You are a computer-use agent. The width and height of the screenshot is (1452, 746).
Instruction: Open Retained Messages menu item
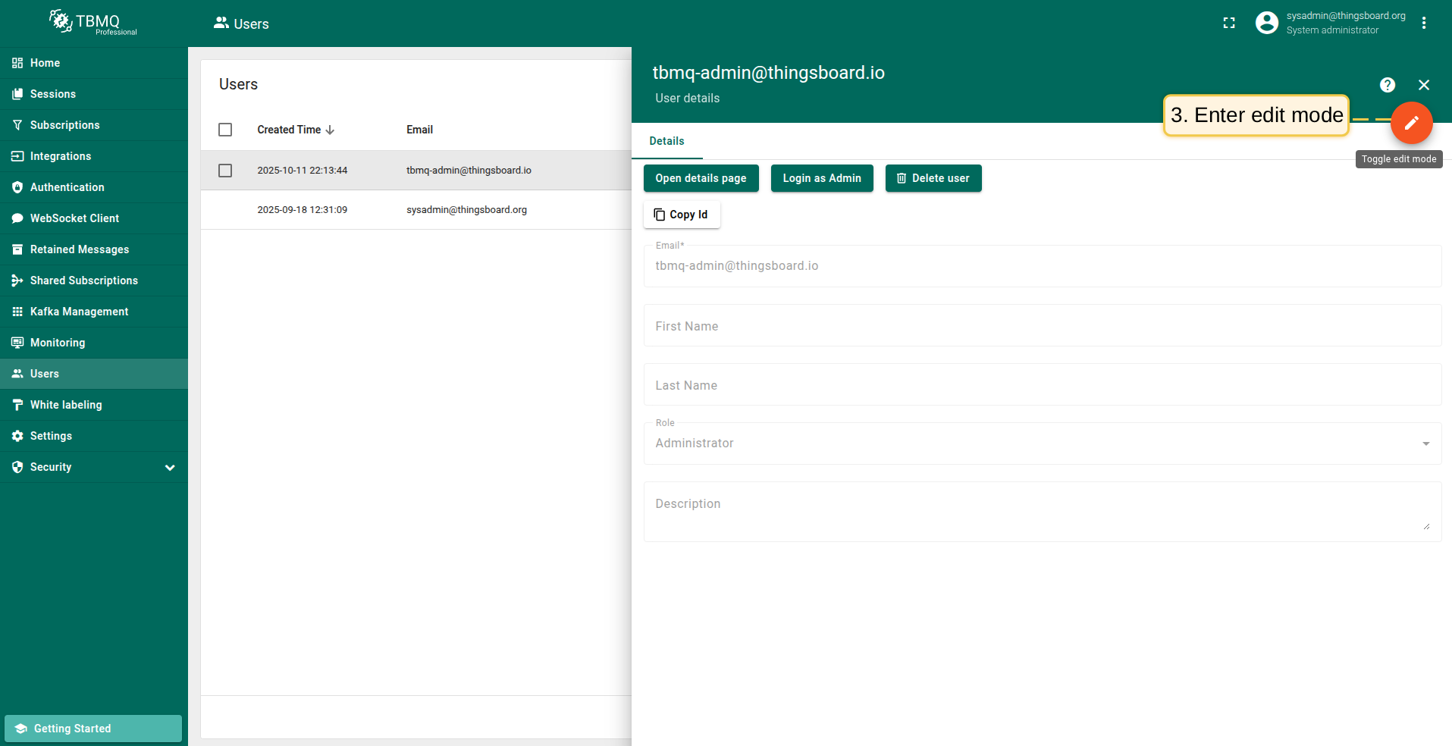point(79,249)
